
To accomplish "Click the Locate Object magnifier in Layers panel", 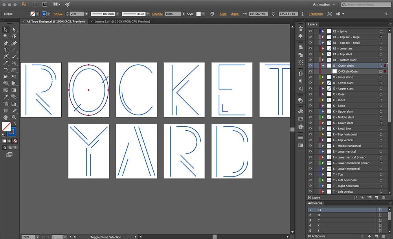I will click(356, 197).
